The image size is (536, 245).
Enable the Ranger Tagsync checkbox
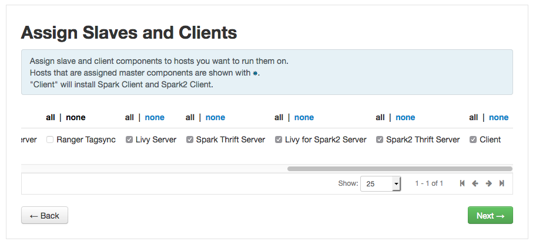click(50, 140)
